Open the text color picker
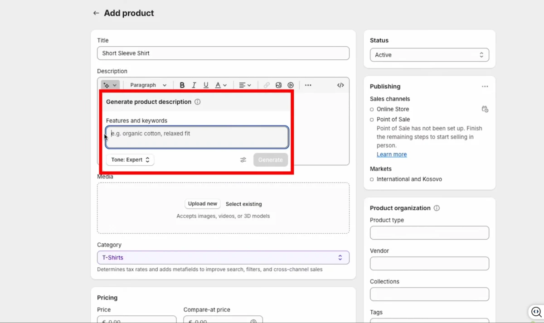 (221, 85)
